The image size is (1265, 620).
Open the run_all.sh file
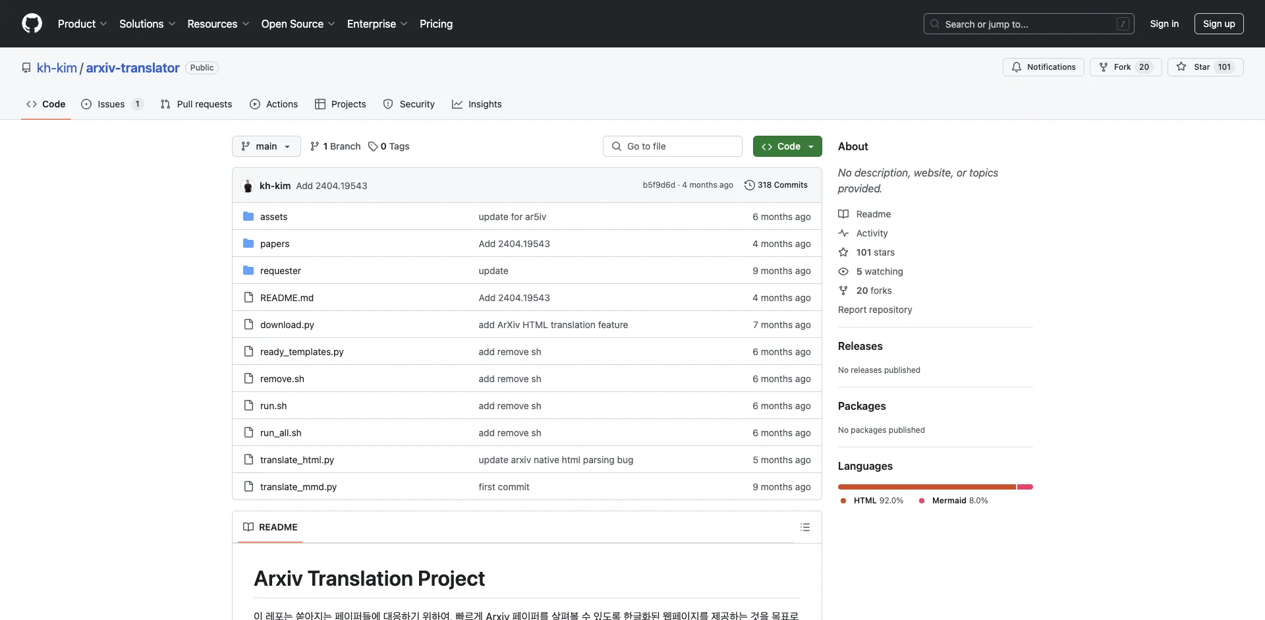tap(281, 433)
